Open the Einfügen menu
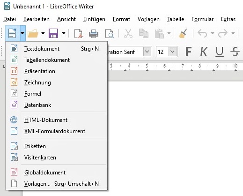 coord(94,19)
